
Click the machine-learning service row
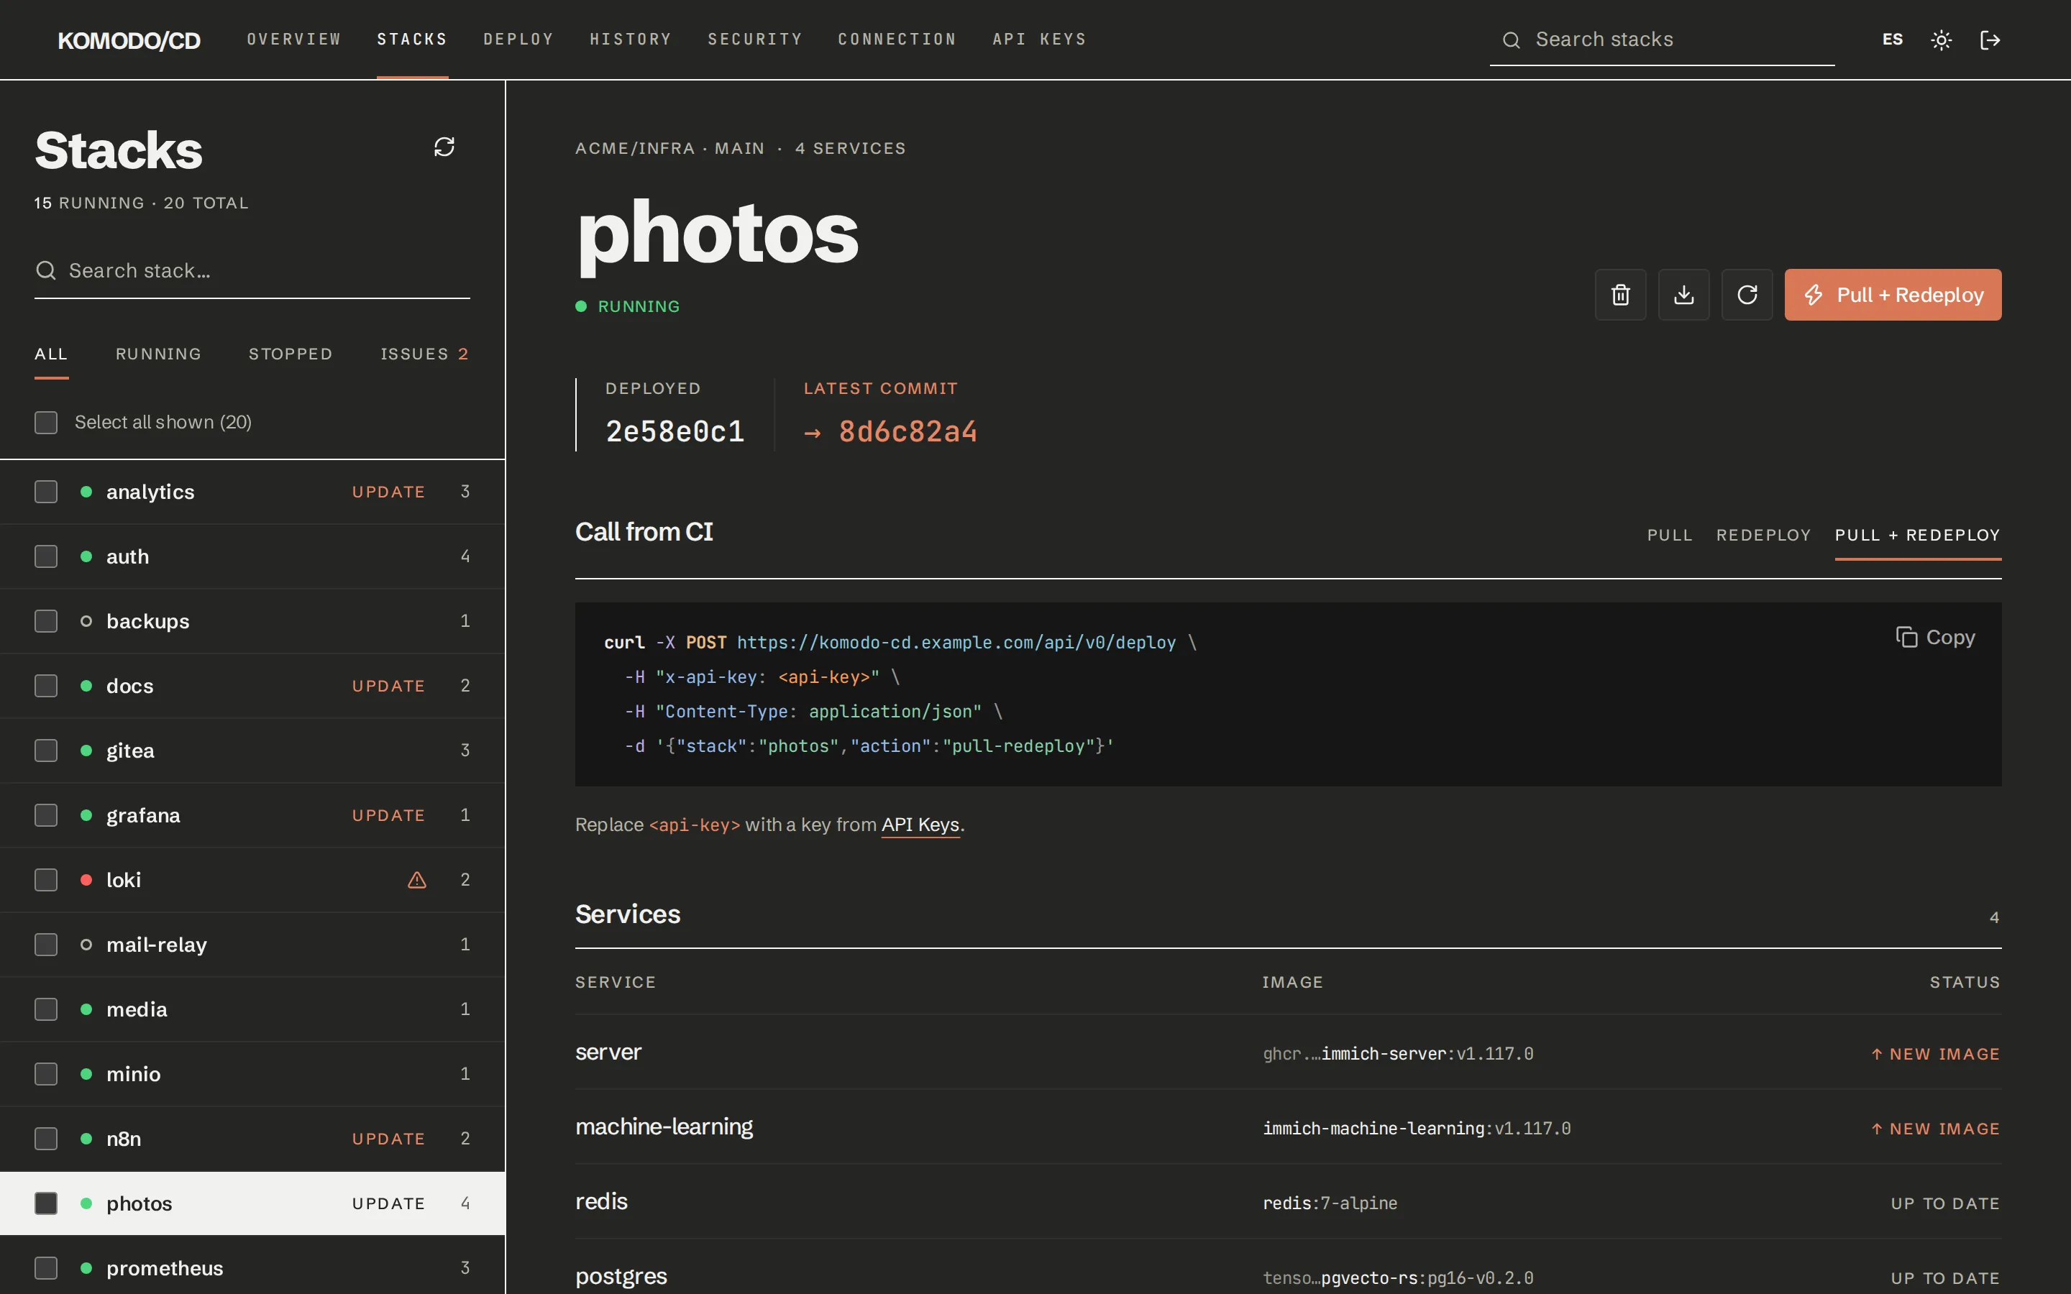[1288, 1127]
